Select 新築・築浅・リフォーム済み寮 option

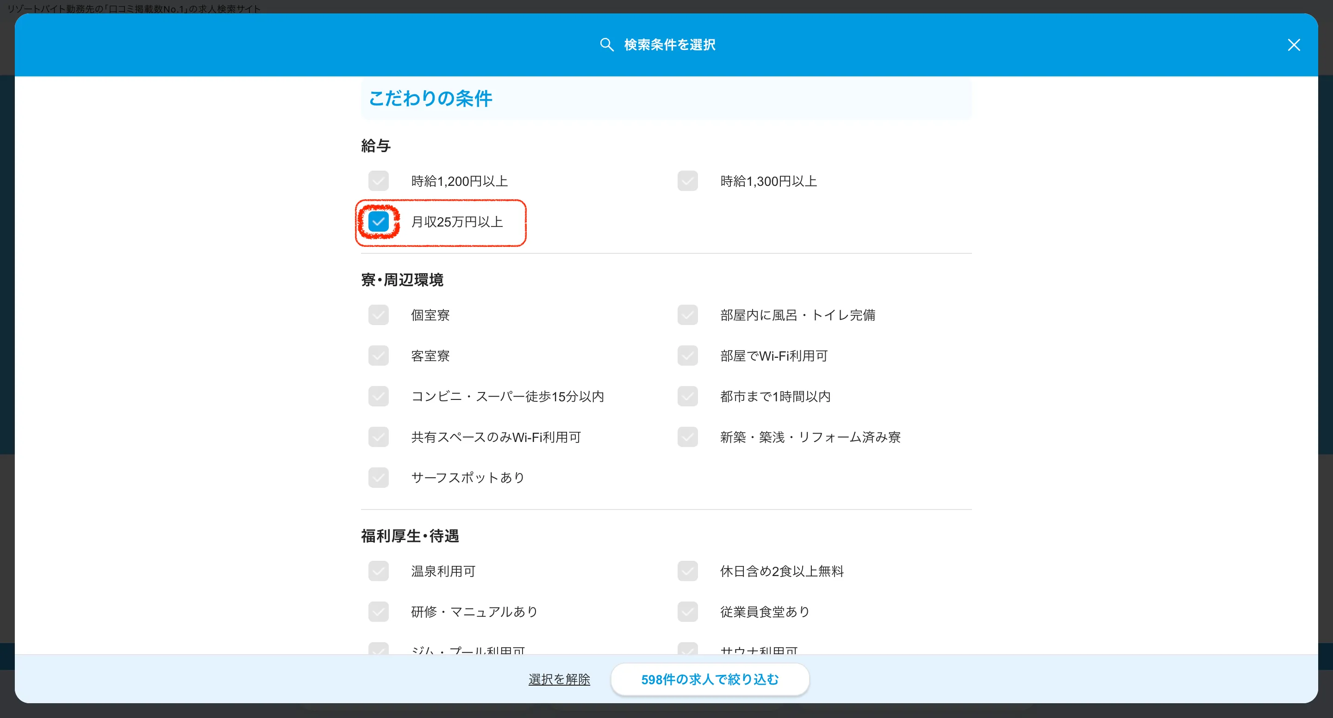687,437
